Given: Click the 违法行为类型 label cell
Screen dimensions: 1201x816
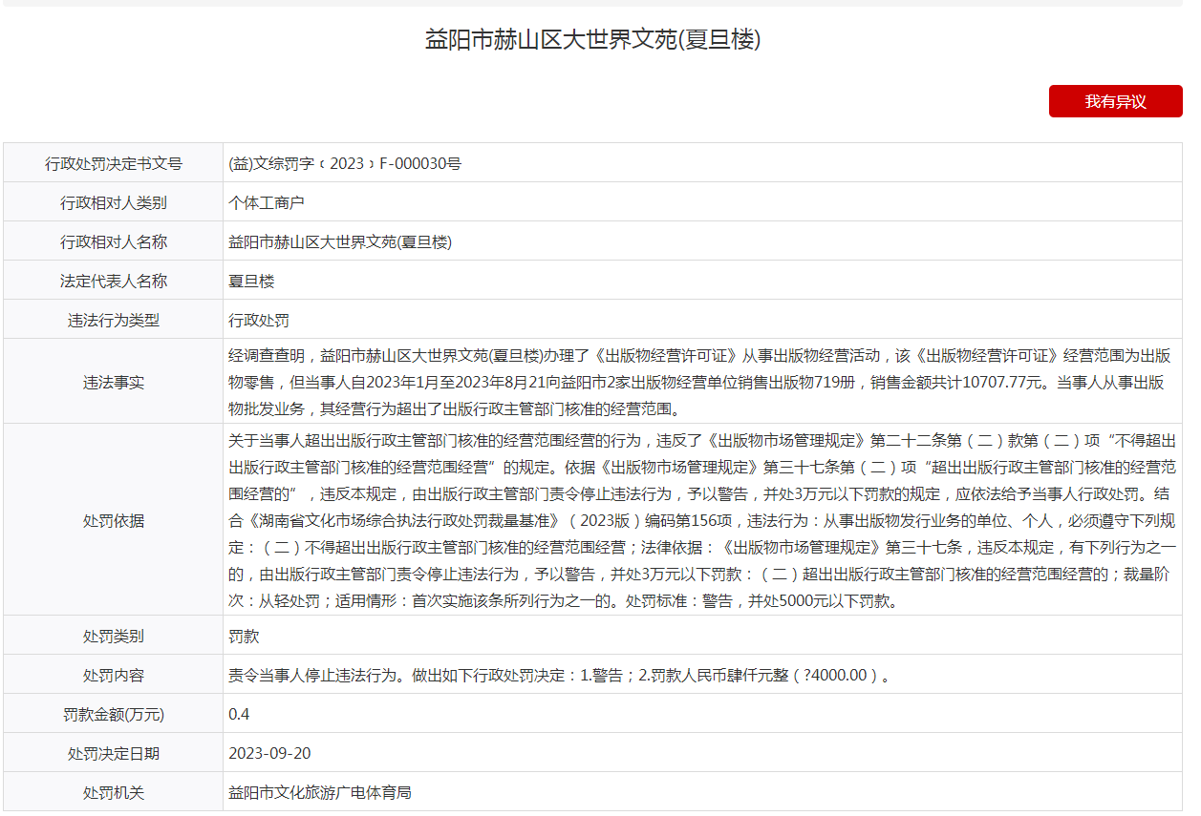Looking at the screenshot, I should click(114, 320).
